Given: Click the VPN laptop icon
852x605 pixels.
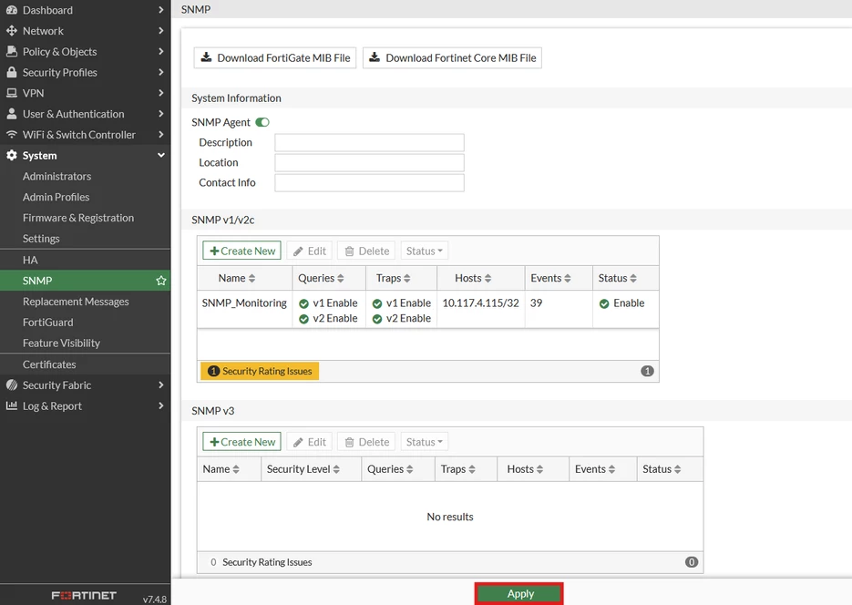Looking at the screenshot, I should 12,93.
